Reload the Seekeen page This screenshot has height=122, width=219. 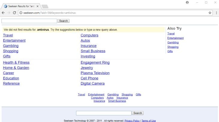tap(14, 13)
